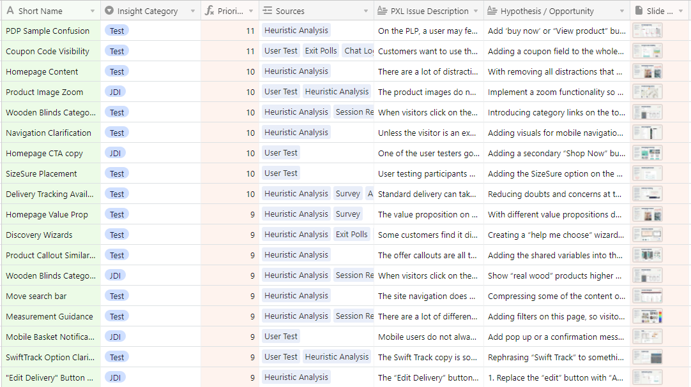Click Exit Polls tag in Discovery Wizards row
Image resolution: width=691 pixels, height=387 pixels.
click(351, 235)
